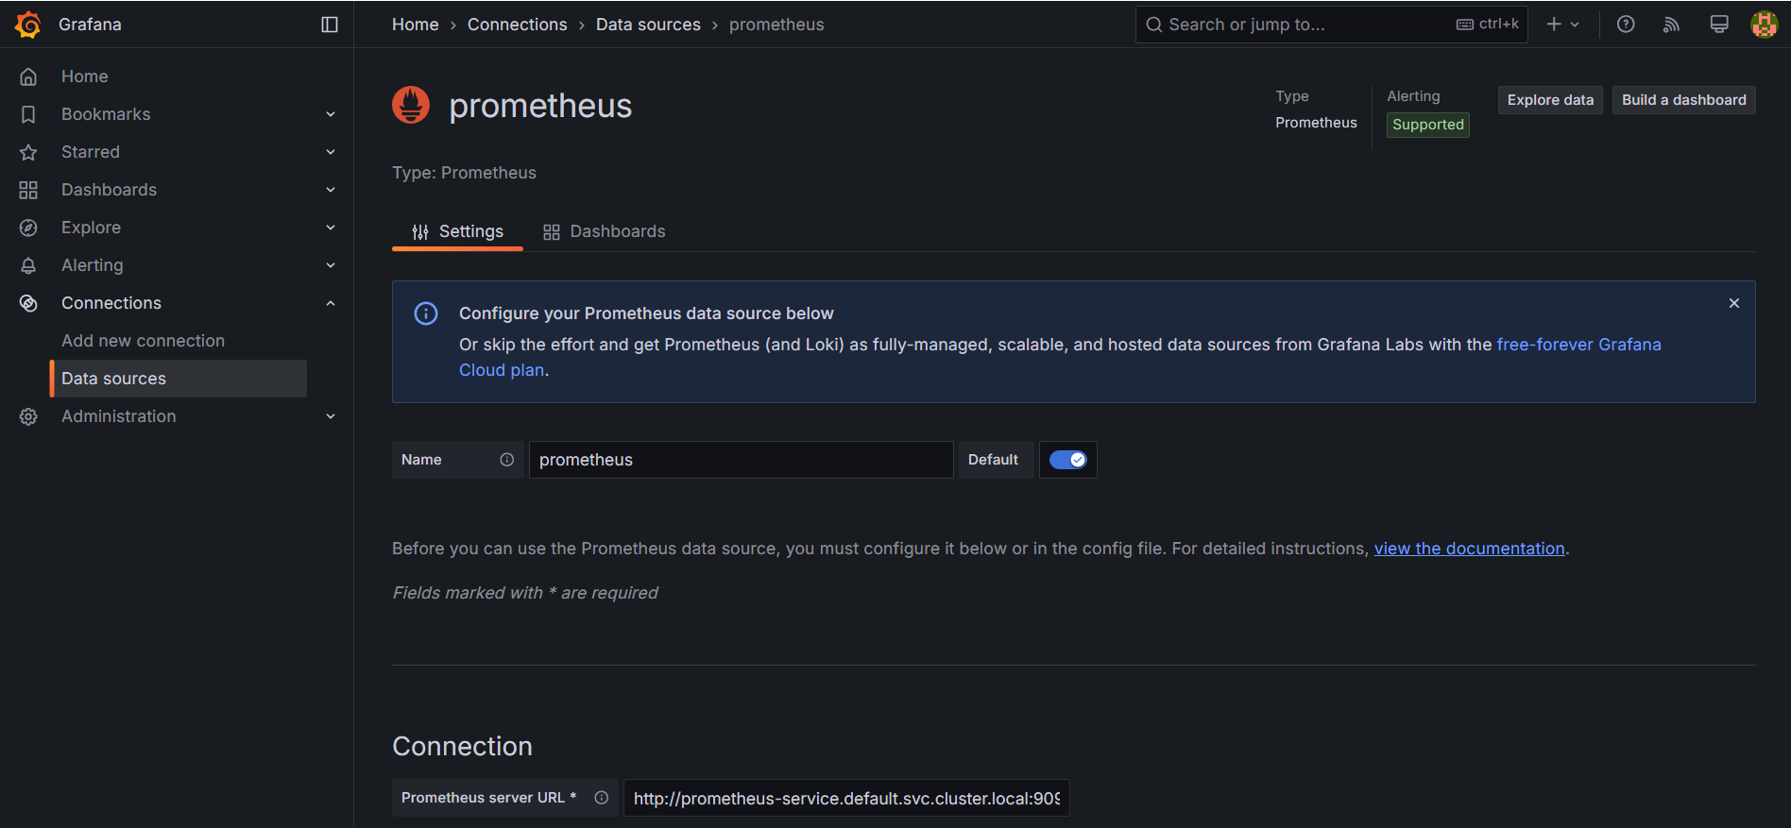Expand the Starred section chevron
The image size is (1791, 828).
(331, 152)
